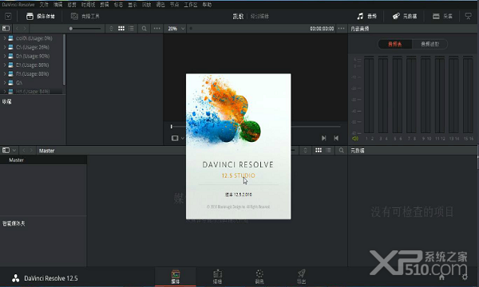The width and height of the screenshot is (479, 287).
Task: Open the media storage three-dot options menu
Action: [156, 29]
